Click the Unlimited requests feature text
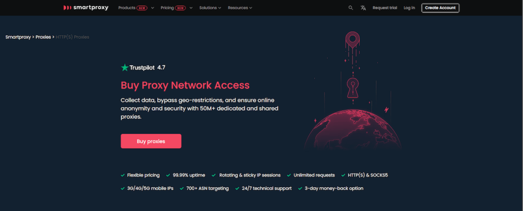Screen dimensions: 523x211 coord(314,175)
